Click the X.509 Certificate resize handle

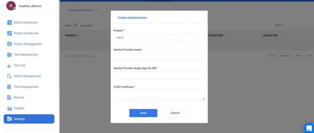point(203,99)
